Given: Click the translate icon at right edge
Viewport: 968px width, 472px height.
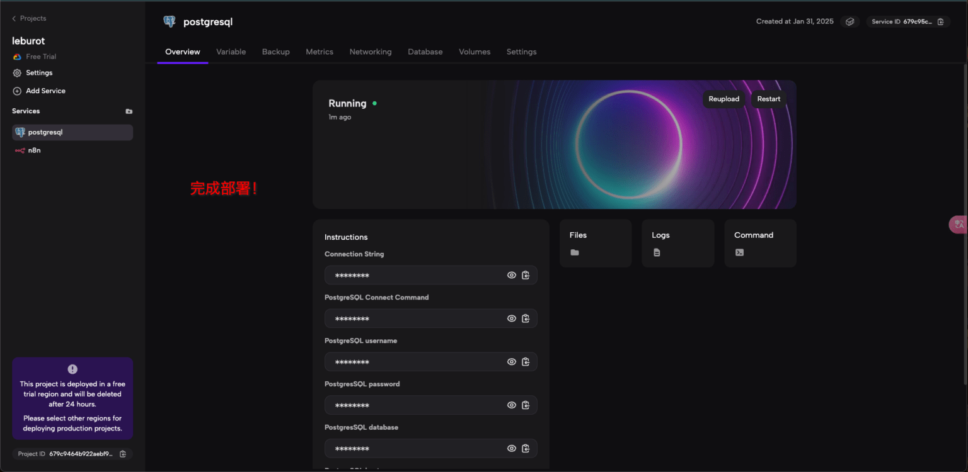Looking at the screenshot, I should (959, 225).
